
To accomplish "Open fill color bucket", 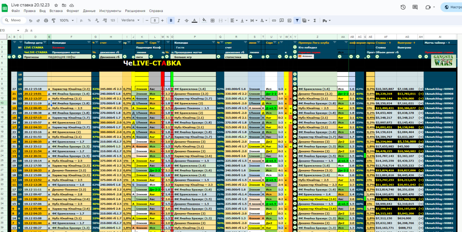I will pos(204,21).
